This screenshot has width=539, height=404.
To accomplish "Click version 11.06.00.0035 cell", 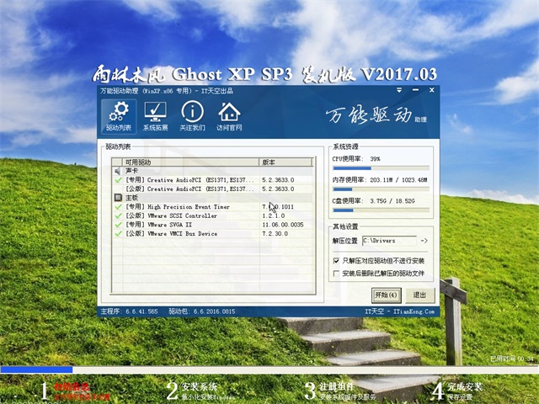I will pos(283,225).
